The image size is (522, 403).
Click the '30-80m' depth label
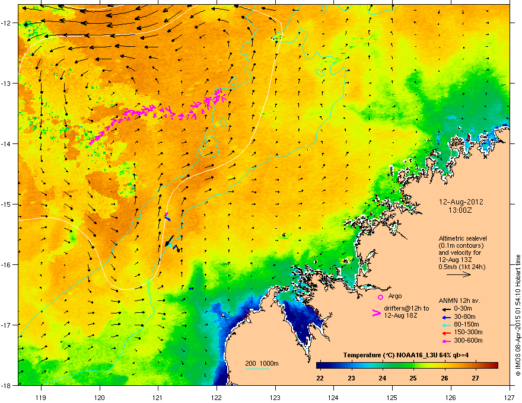pyautogui.click(x=464, y=317)
